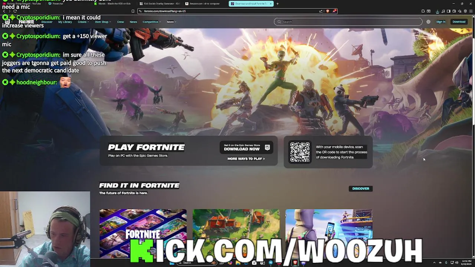Expand the Competitive dropdown menu
475x267 pixels.
pos(151,22)
